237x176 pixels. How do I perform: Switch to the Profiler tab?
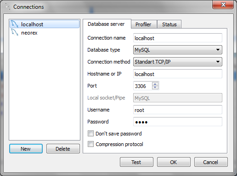click(x=143, y=24)
